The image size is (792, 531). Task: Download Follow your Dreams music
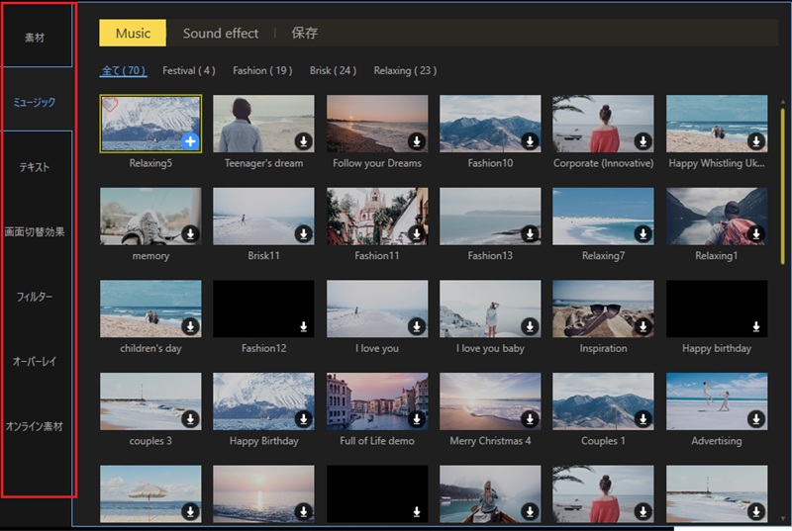(417, 141)
